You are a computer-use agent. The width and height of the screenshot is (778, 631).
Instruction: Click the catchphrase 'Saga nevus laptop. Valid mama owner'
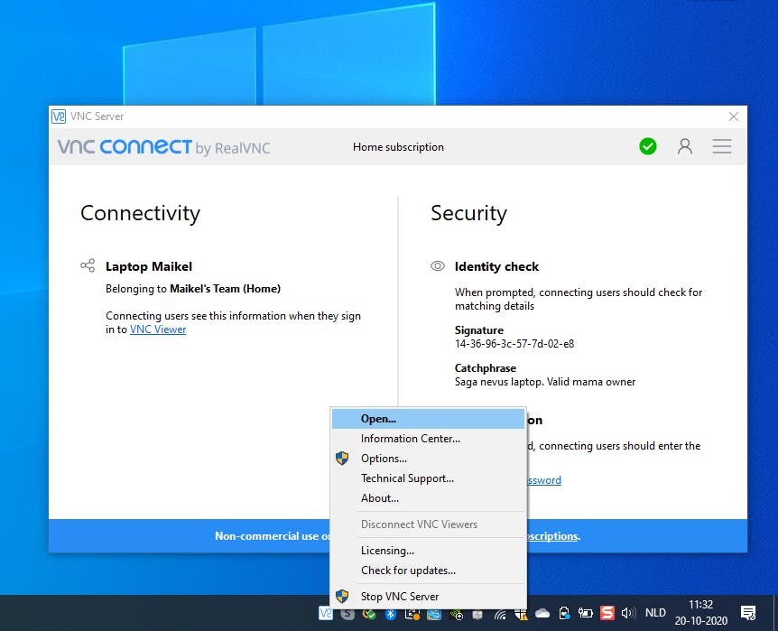point(545,382)
